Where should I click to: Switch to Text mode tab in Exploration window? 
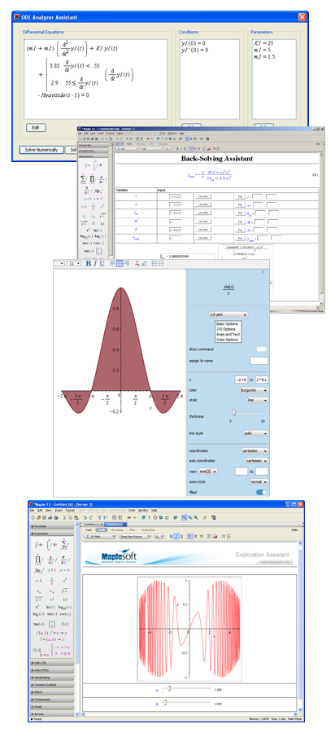[x=88, y=529]
